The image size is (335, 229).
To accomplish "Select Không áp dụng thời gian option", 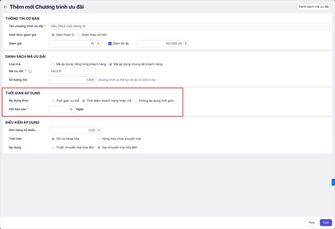I will (136, 101).
